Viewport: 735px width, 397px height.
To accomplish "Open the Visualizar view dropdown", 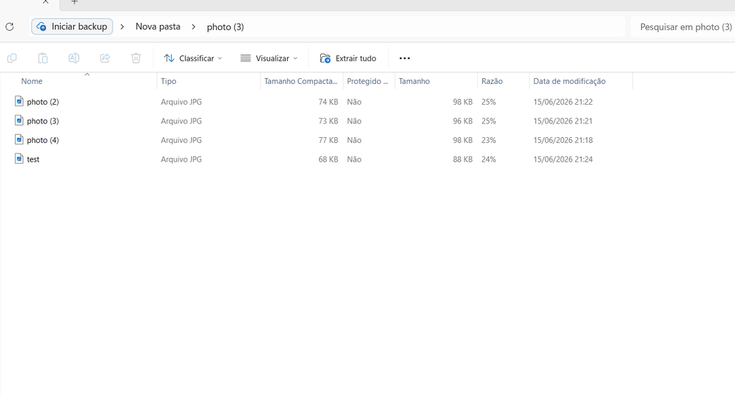I will [x=269, y=58].
